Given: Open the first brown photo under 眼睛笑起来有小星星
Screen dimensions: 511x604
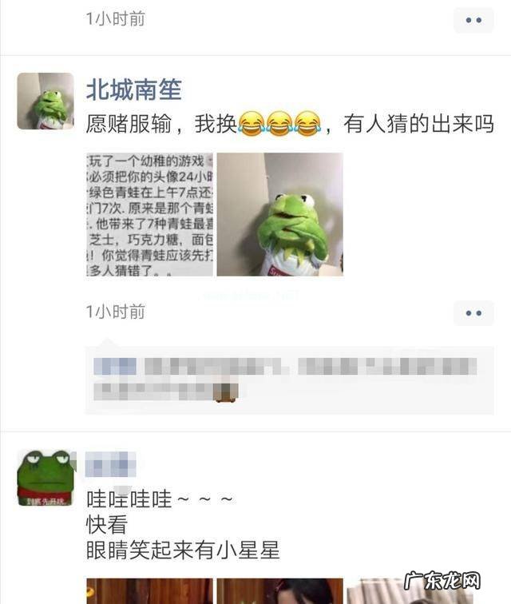Looking at the screenshot, I should [150, 591].
